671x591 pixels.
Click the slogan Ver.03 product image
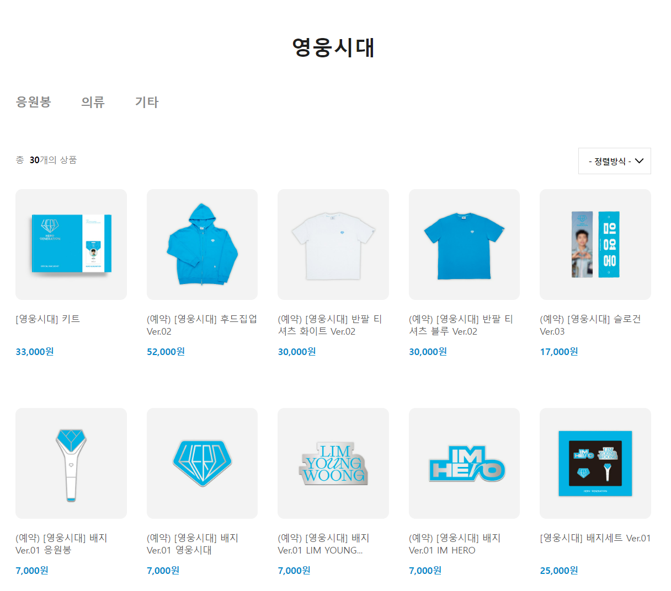click(595, 245)
